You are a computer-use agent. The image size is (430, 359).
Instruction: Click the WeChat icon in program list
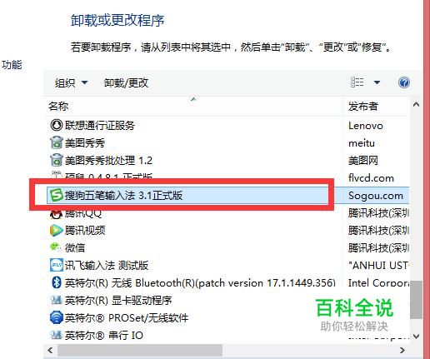(56, 247)
